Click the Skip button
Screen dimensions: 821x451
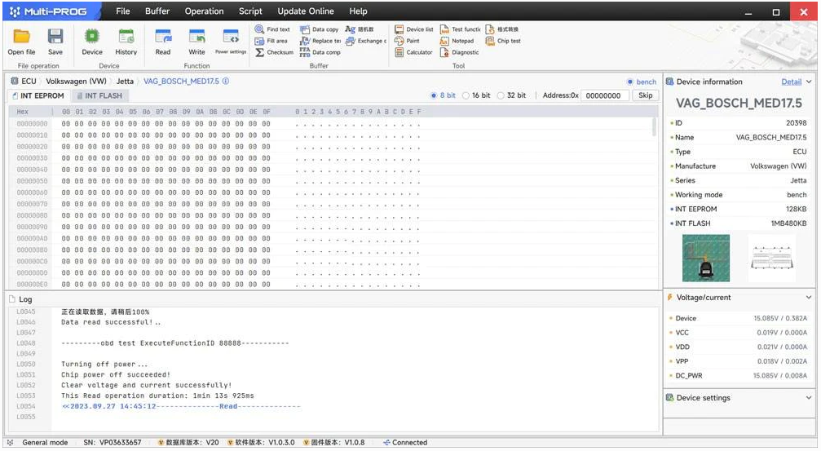pos(645,95)
